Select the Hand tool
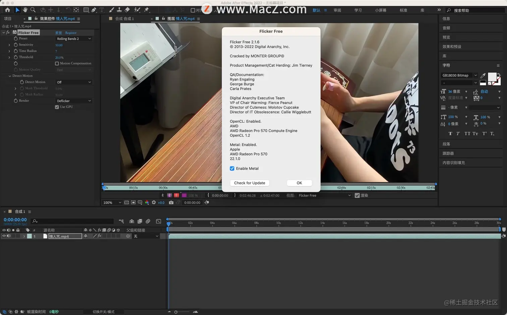Screen dimensions: 507x315 coord(25,10)
